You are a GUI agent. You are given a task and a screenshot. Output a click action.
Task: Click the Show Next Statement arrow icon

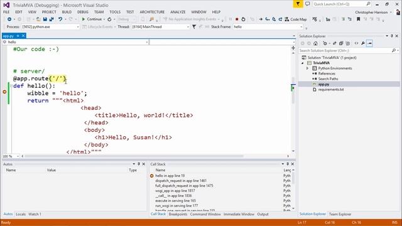[261, 19]
